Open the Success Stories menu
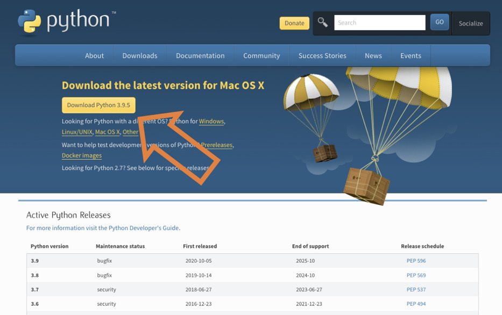 point(322,56)
